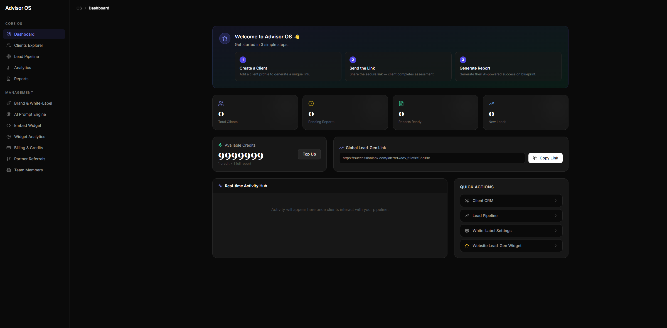
Task: Click 'Get started in 3 simple steps' text
Action: click(x=262, y=45)
